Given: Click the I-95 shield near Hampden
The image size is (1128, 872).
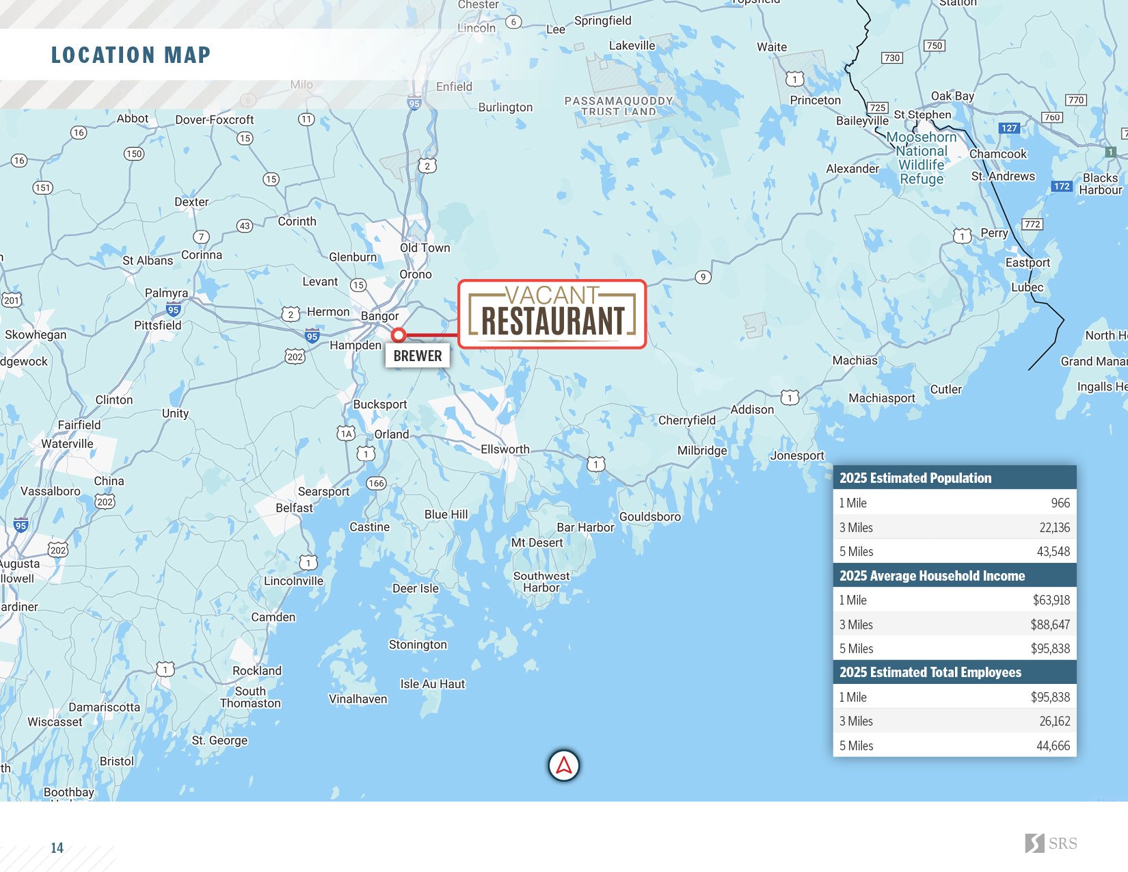Looking at the screenshot, I should tap(312, 336).
